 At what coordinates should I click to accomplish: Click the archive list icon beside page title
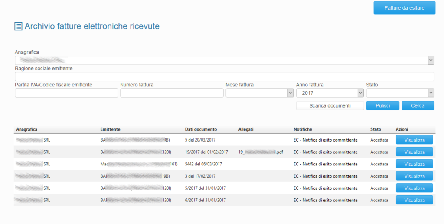(18, 26)
